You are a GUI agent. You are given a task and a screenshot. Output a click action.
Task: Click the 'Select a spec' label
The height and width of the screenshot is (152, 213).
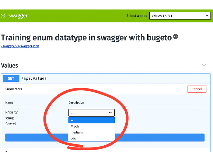pyautogui.click(x=137, y=16)
